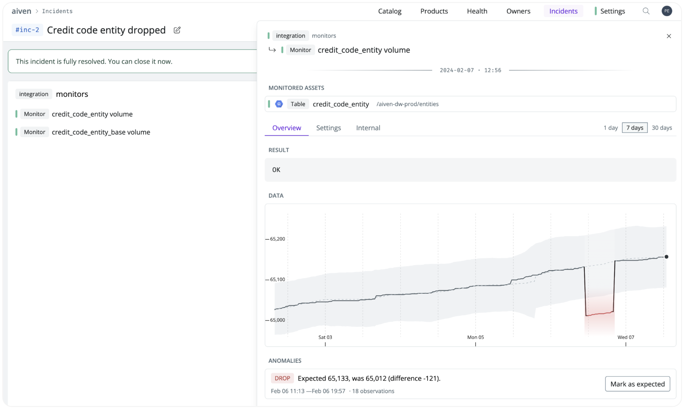The height and width of the screenshot is (409, 684).
Task: Open the Health menu in navigation
Action: point(477,11)
